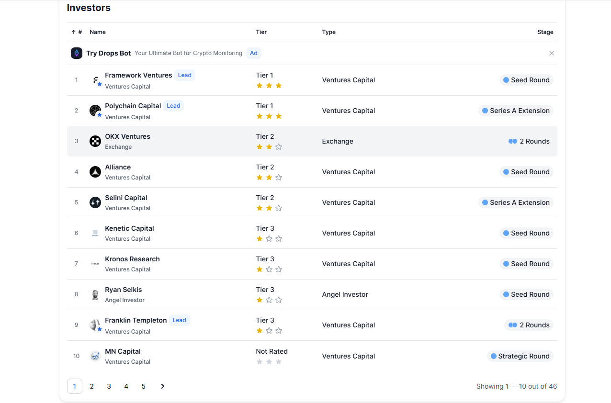Go to next page with chevron arrow
The image size is (611, 403).
tap(163, 386)
